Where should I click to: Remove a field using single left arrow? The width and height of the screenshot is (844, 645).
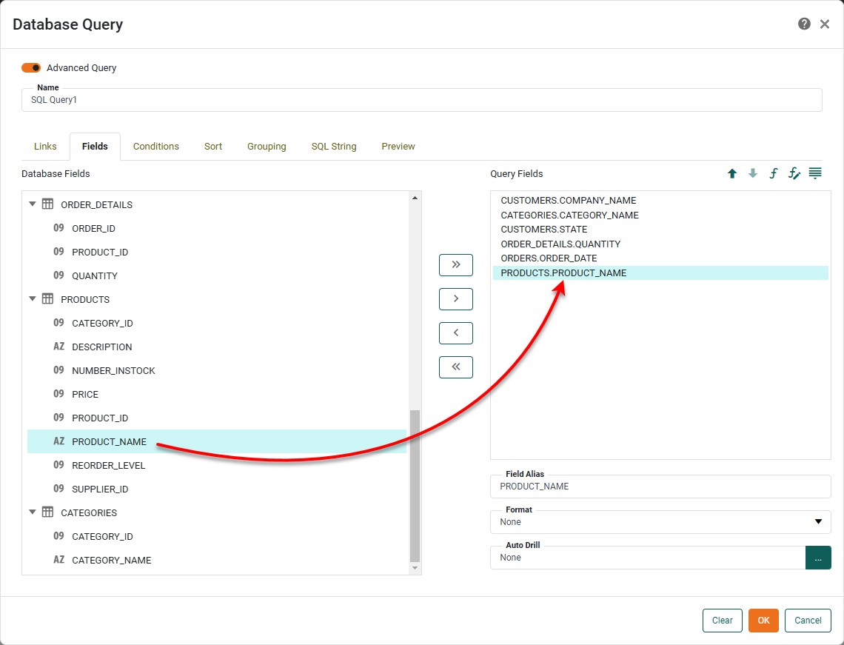pyautogui.click(x=455, y=332)
